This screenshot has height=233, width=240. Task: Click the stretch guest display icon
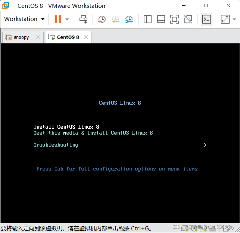[x=225, y=19]
